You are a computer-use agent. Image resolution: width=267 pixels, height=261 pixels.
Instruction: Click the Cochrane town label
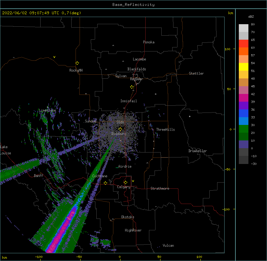click(x=100, y=176)
